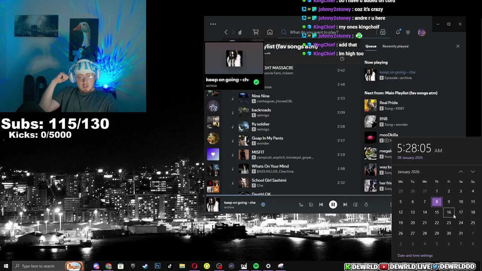Open the three-dot Spotify menu
The image size is (482, 271).
point(213,24)
